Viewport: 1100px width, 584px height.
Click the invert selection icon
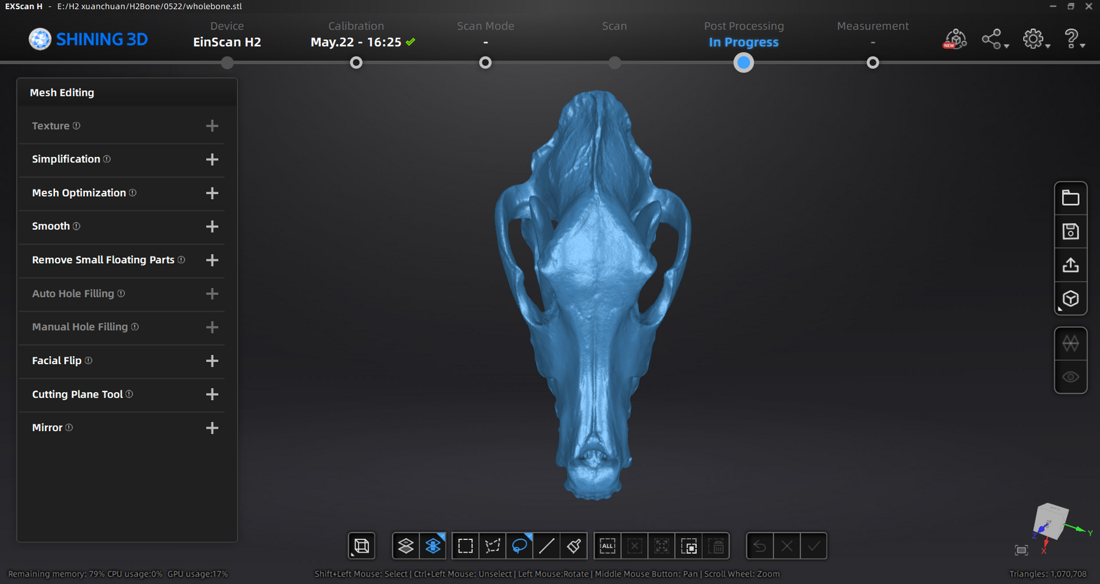[689, 546]
